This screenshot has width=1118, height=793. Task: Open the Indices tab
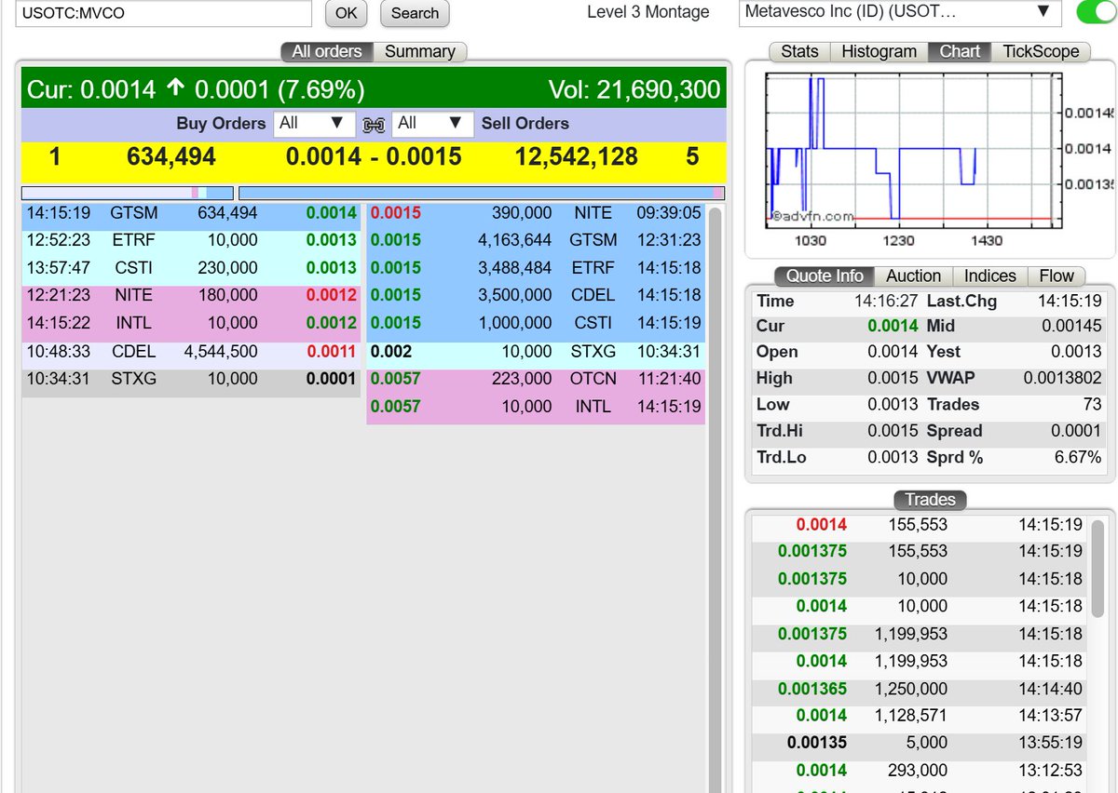click(x=989, y=276)
